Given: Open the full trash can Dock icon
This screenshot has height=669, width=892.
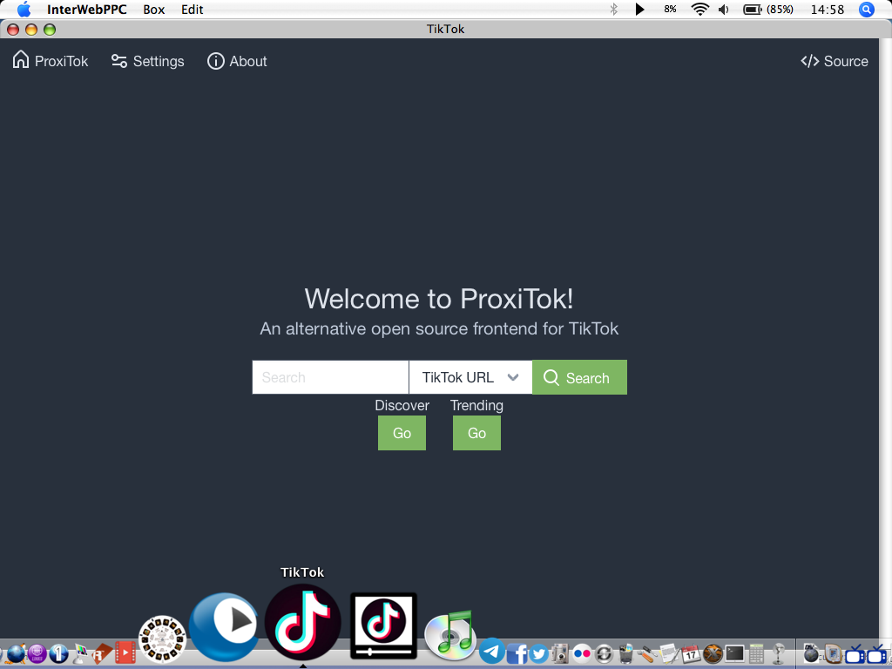Looking at the screenshot, I should [625, 653].
